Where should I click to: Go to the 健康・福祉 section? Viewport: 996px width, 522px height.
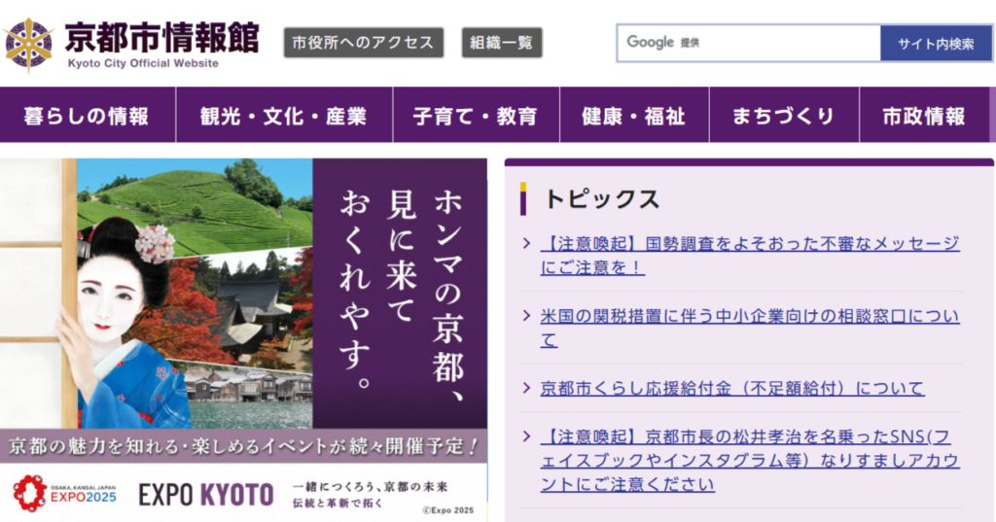point(633,116)
